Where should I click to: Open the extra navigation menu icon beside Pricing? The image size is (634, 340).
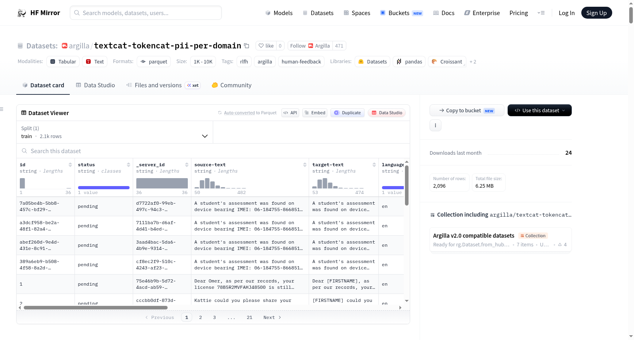(x=541, y=13)
